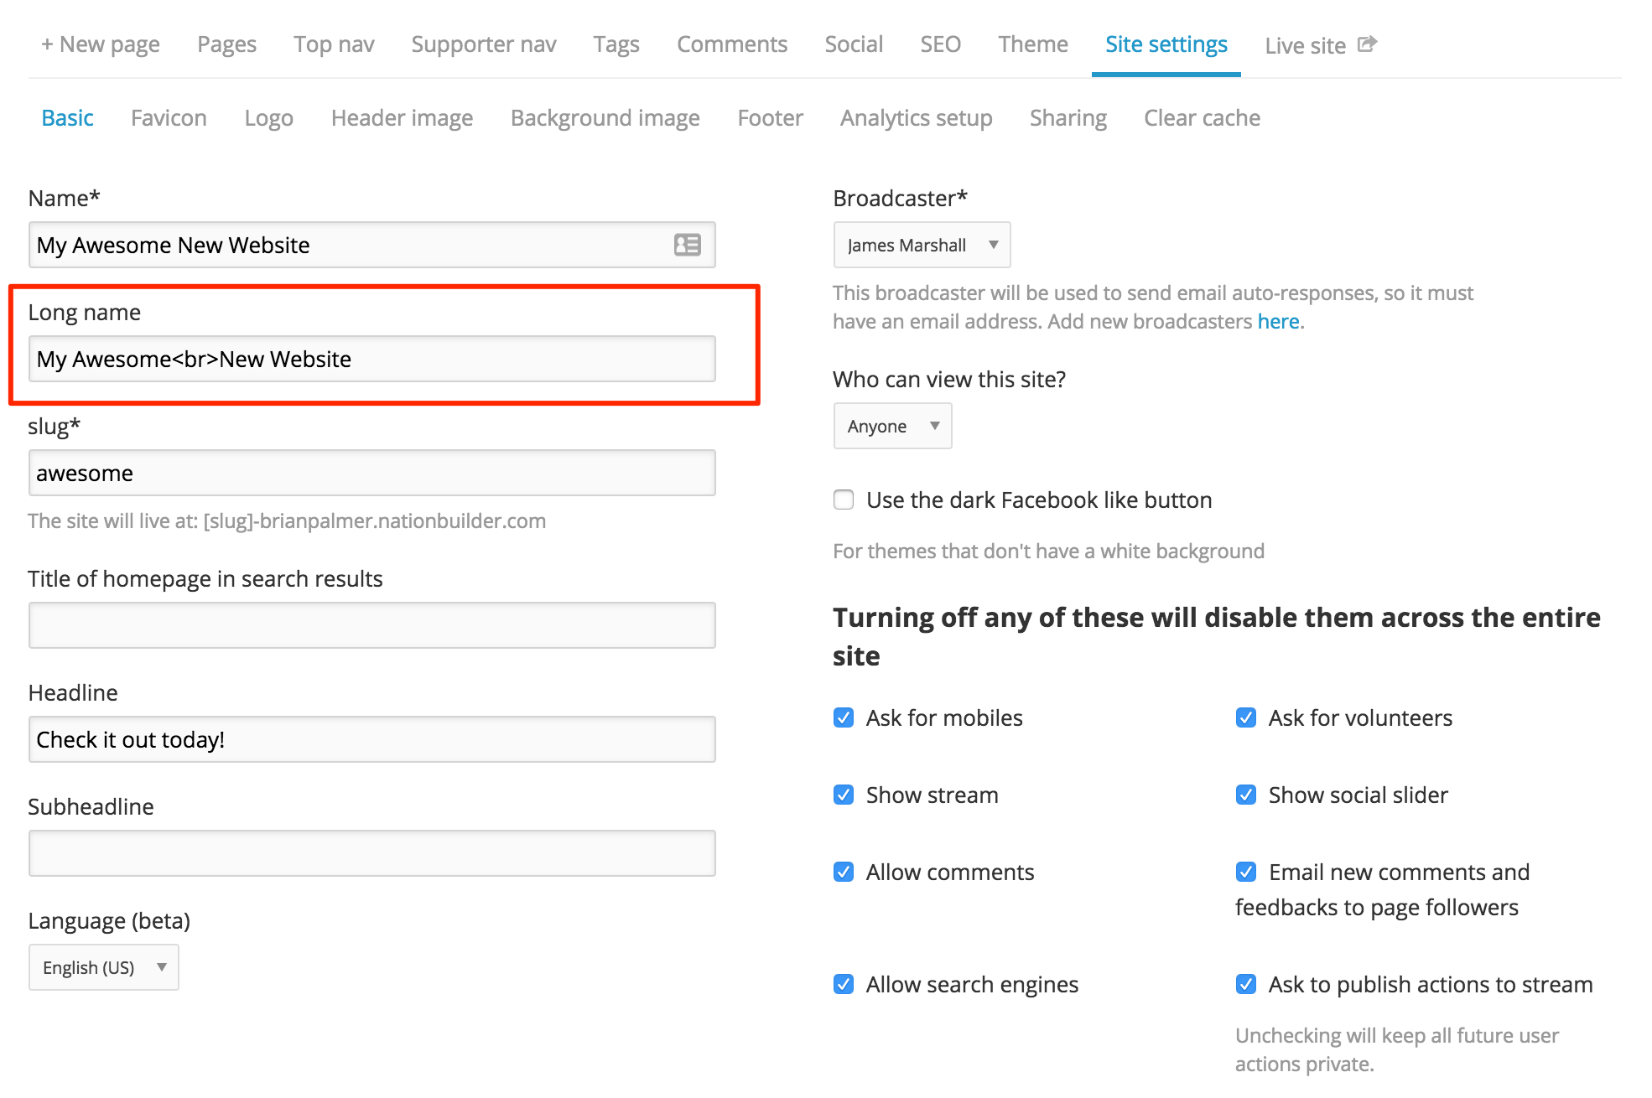Focus the slug input field
This screenshot has width=1652, height=1098.
372,473
